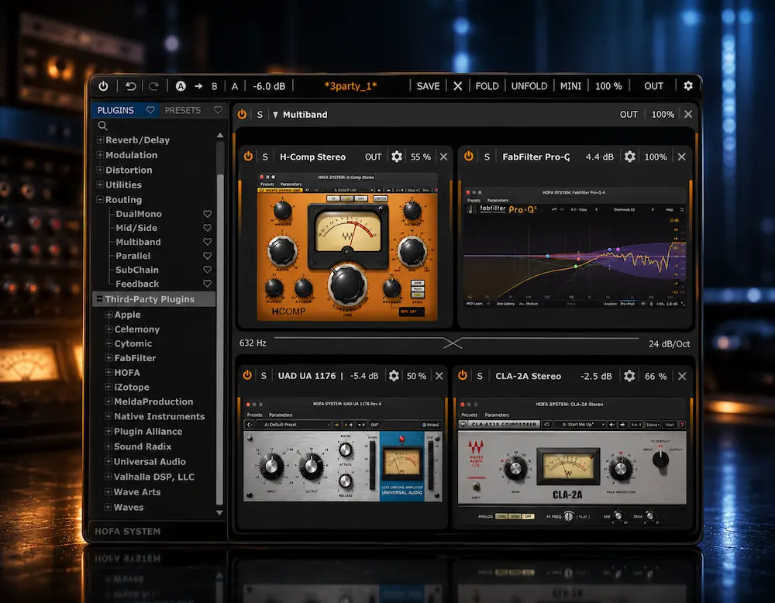
Task: Select iZotope in plugin list
Action: click(x=132, y=387)
